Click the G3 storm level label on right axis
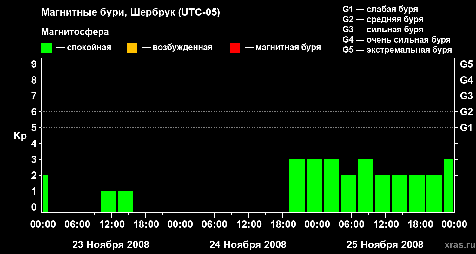The height and width of the screenshot is (254, 476). click(466, 96)
